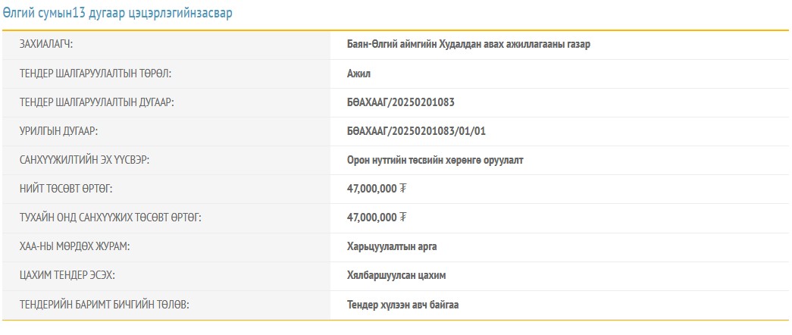Click the ТЕНДЕР ШАЛГАРУУЛАЛТЫН ДУГААР label

(97, 102)
